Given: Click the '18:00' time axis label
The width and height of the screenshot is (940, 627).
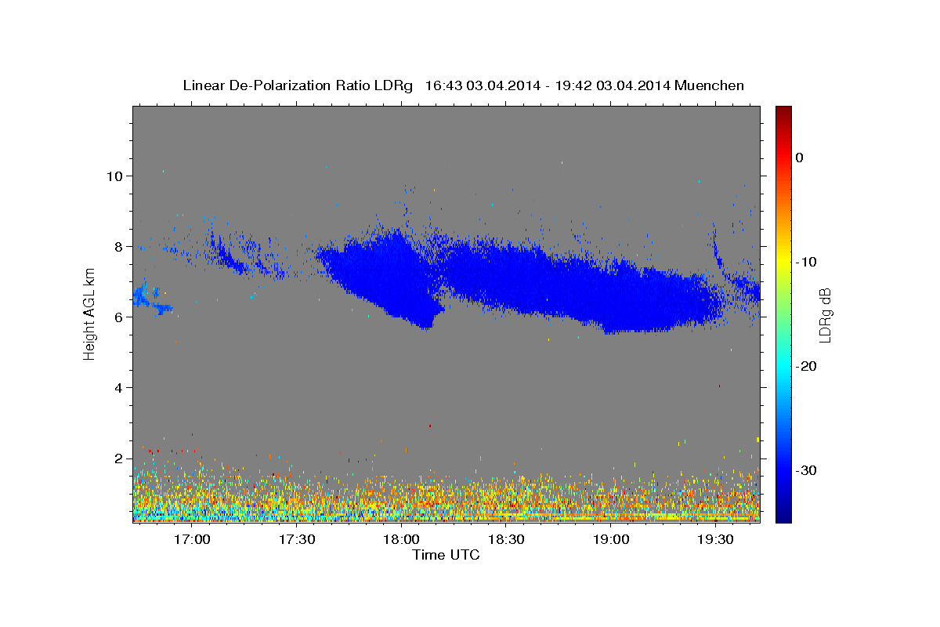Looking at the screenshot, I should [401, 539].
